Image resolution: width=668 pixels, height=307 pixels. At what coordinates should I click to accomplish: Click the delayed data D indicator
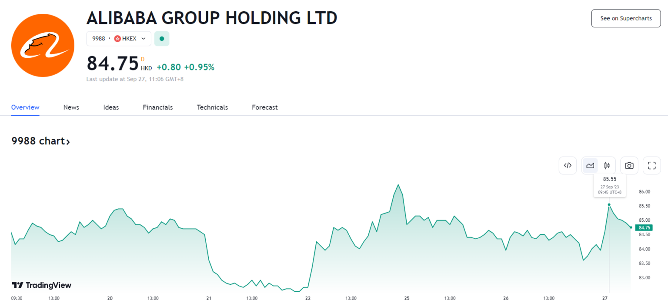tap(142, 59)
